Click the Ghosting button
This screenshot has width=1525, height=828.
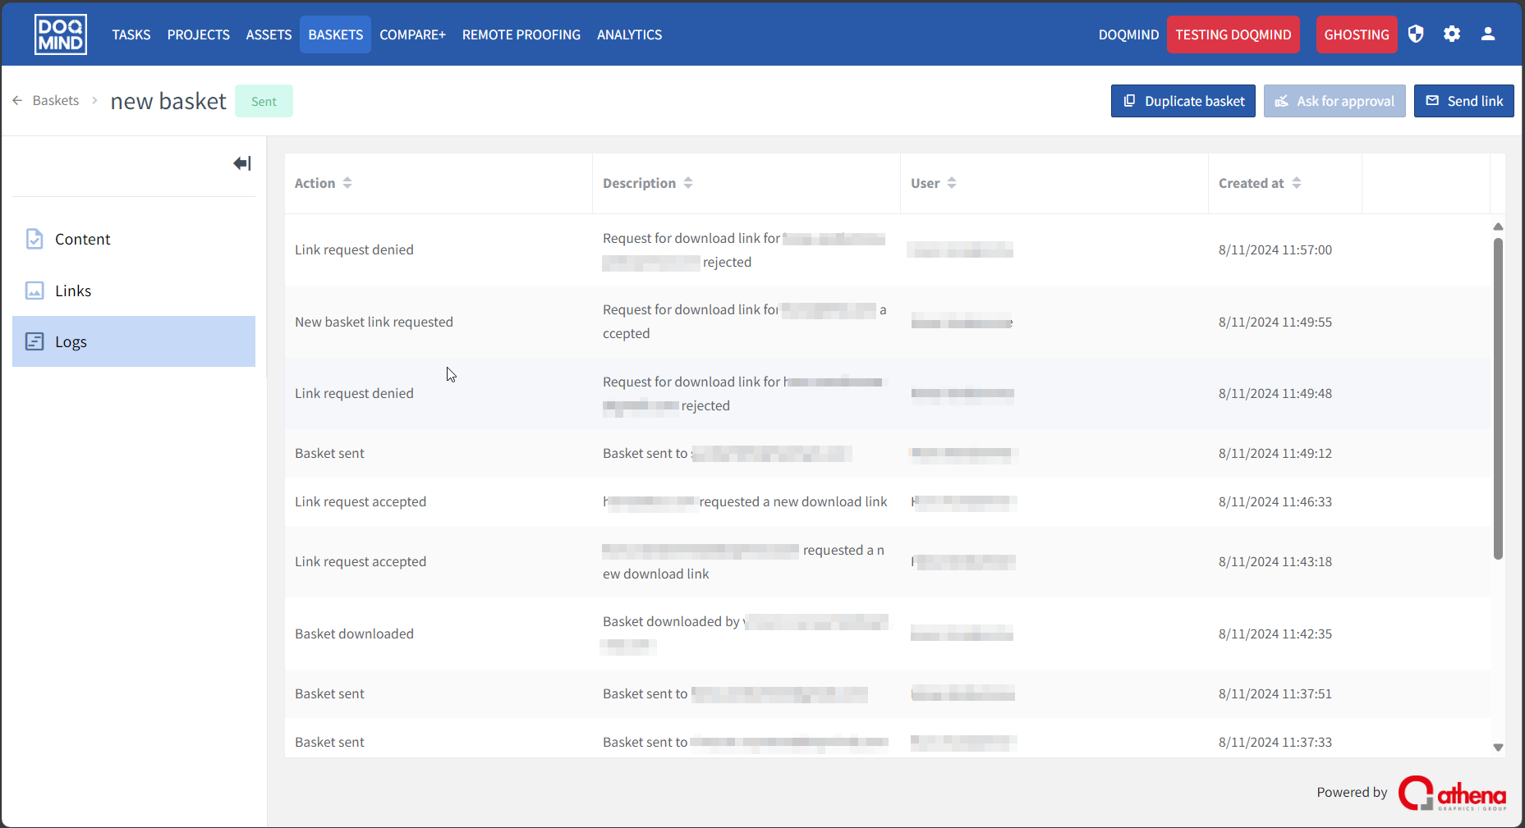(x=1356, y=34)
